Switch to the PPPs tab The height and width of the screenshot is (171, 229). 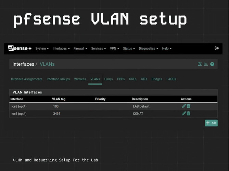121,79
